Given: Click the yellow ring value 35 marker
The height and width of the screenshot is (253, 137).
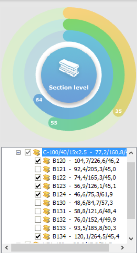Looking at the screenshot, I should pyautogui.click(x=119, y=111).
